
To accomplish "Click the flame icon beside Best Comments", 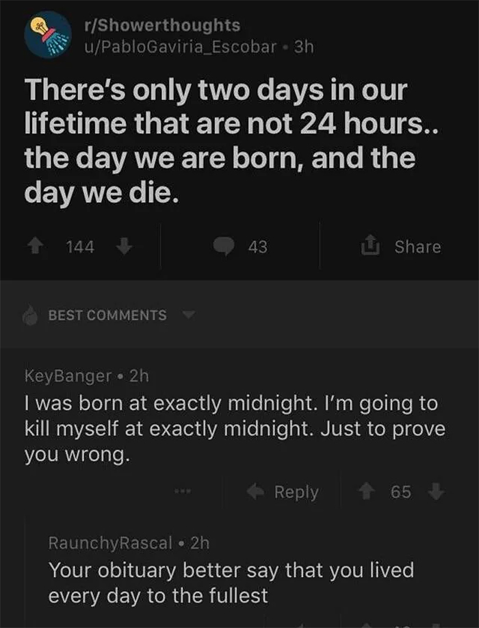I will [x=31, y=316].
